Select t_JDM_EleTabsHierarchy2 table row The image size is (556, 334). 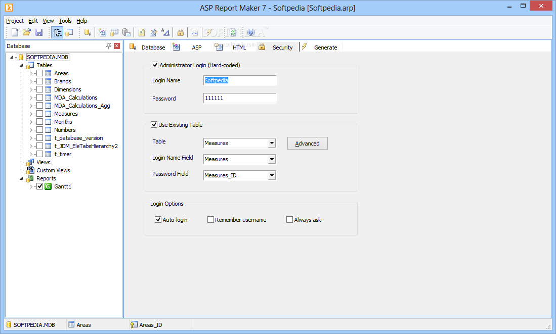[x=86, y=146]
